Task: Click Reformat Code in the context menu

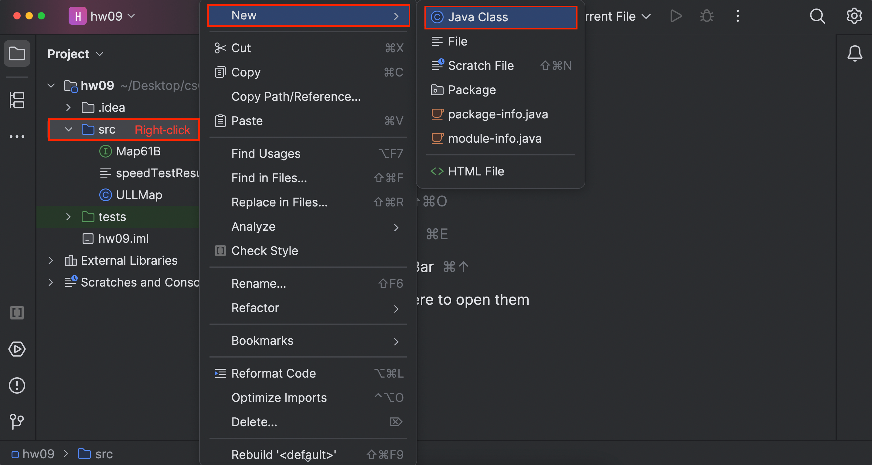Action: (274, 373)
